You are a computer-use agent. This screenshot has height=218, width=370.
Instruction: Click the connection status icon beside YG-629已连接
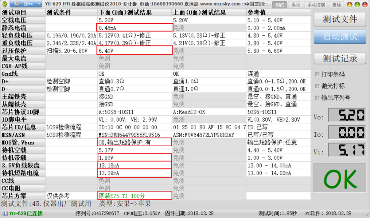5,214
